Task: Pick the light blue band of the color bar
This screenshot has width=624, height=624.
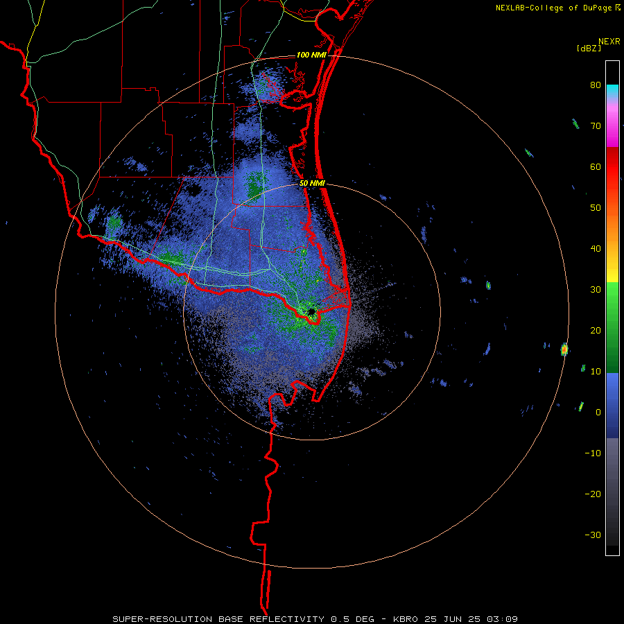Action: 612,384
